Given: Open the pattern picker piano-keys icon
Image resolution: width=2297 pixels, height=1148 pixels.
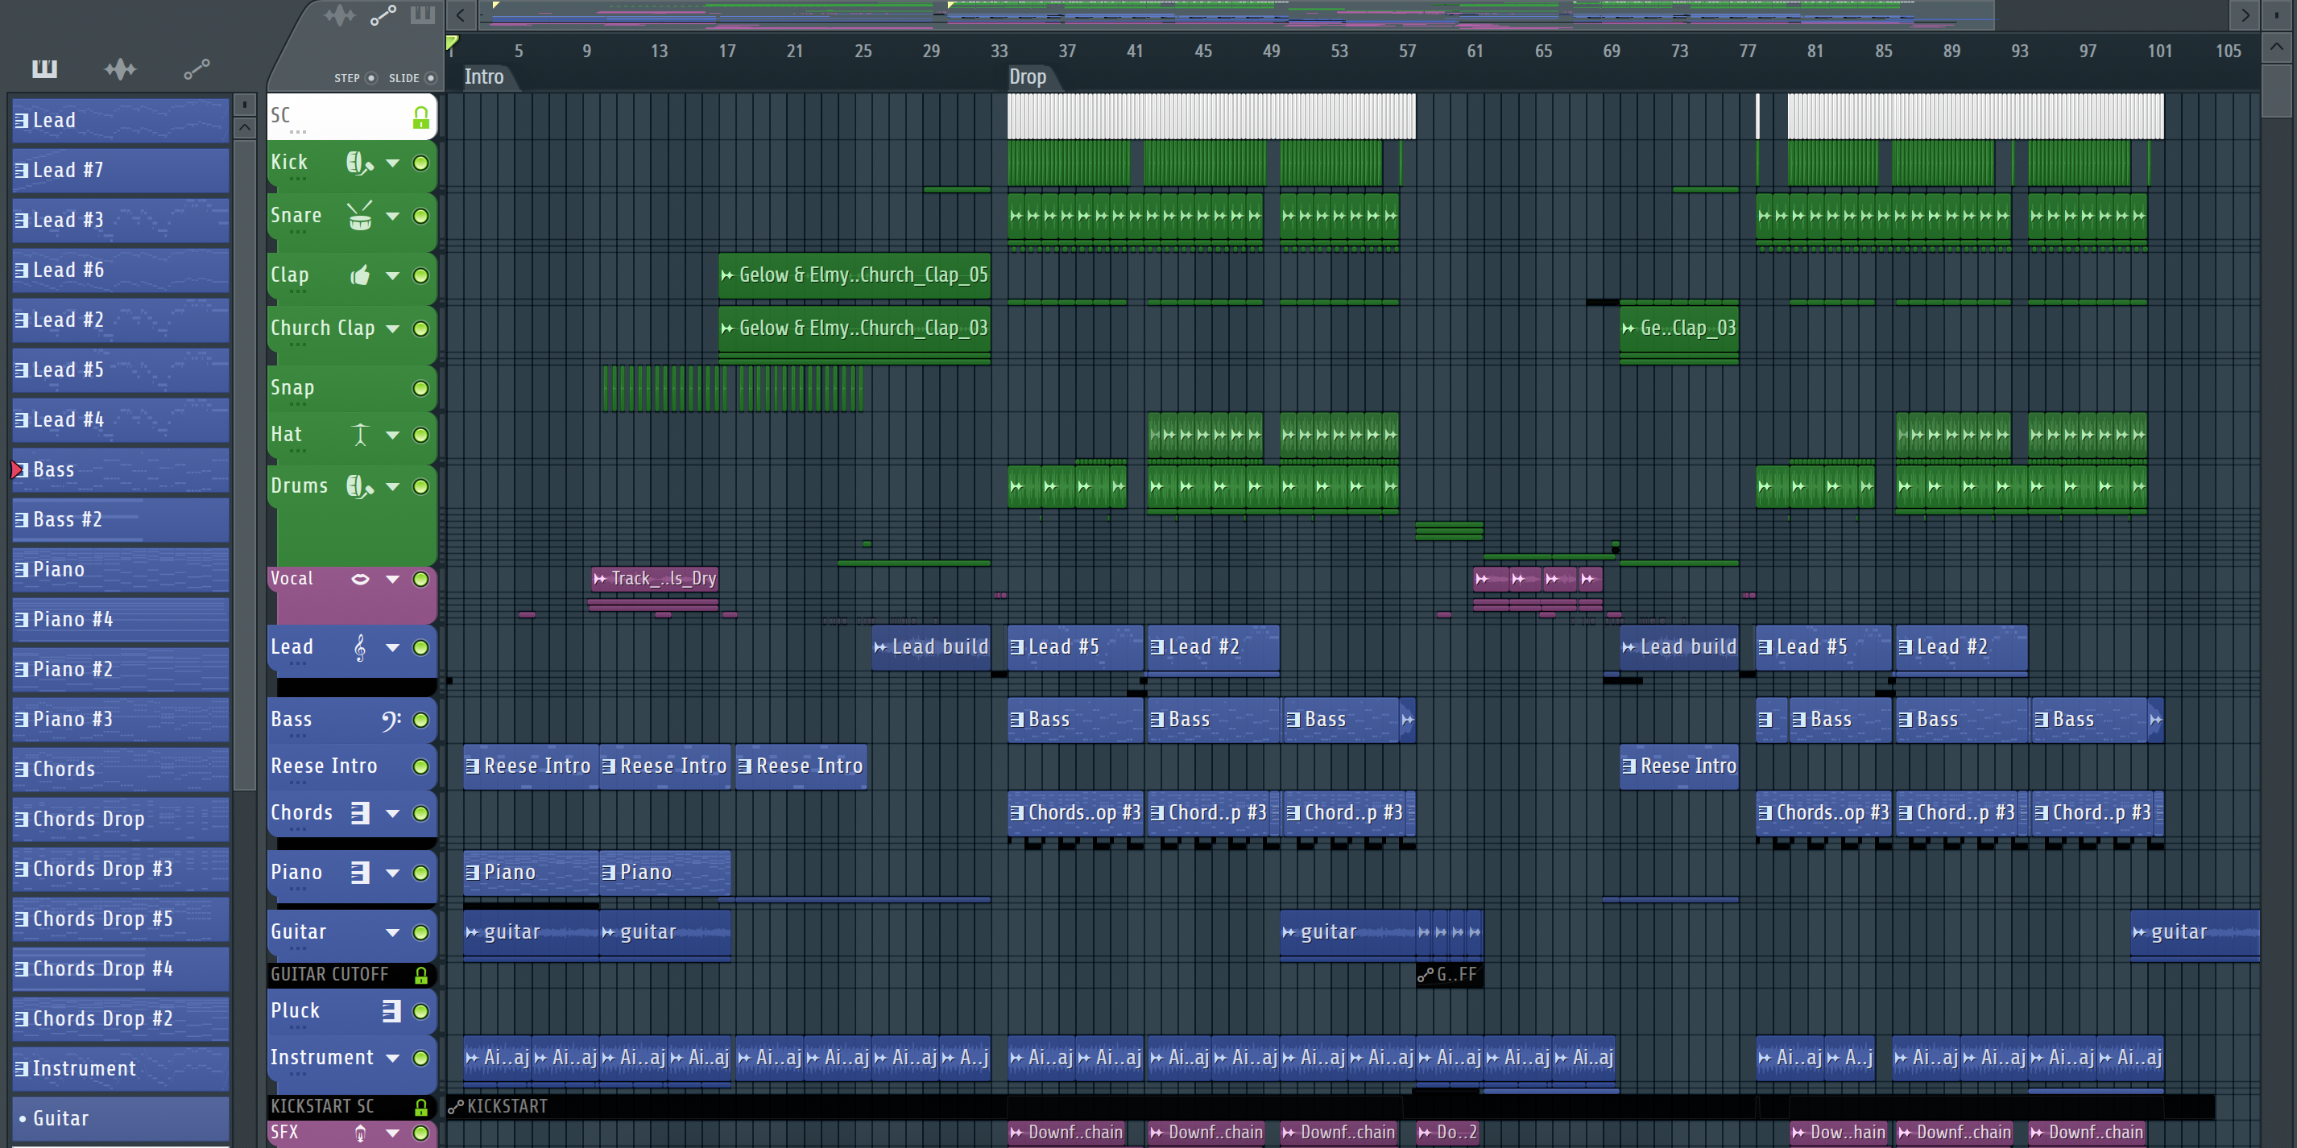Looking at the screenshot, I should [43, 68].
